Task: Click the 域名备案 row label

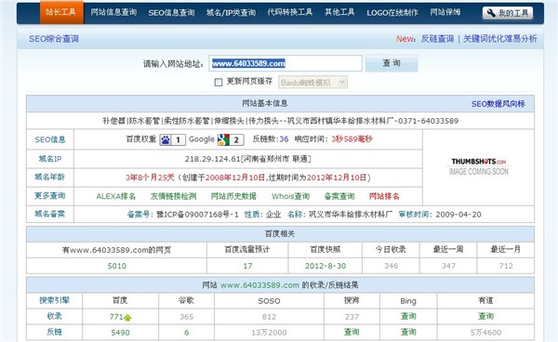Action: pos(50,214)
